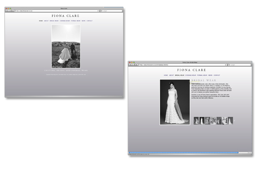
Task: Select the fourth bridal gallery thumbnail
Action: pos(213,121)
